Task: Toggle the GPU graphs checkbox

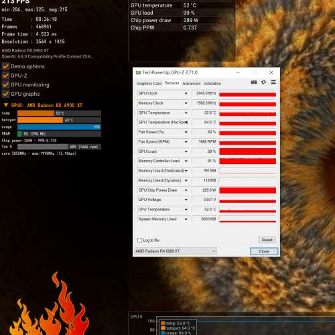Action: coord(5,94)
